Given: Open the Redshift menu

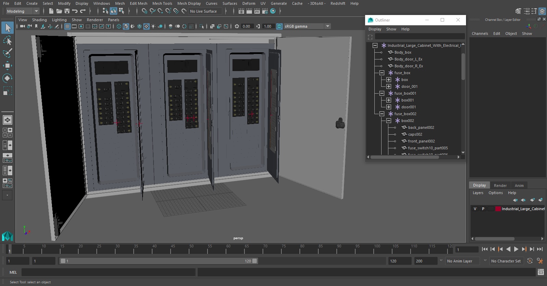Looking at the screenshot, I should click(x=338, y=3).
